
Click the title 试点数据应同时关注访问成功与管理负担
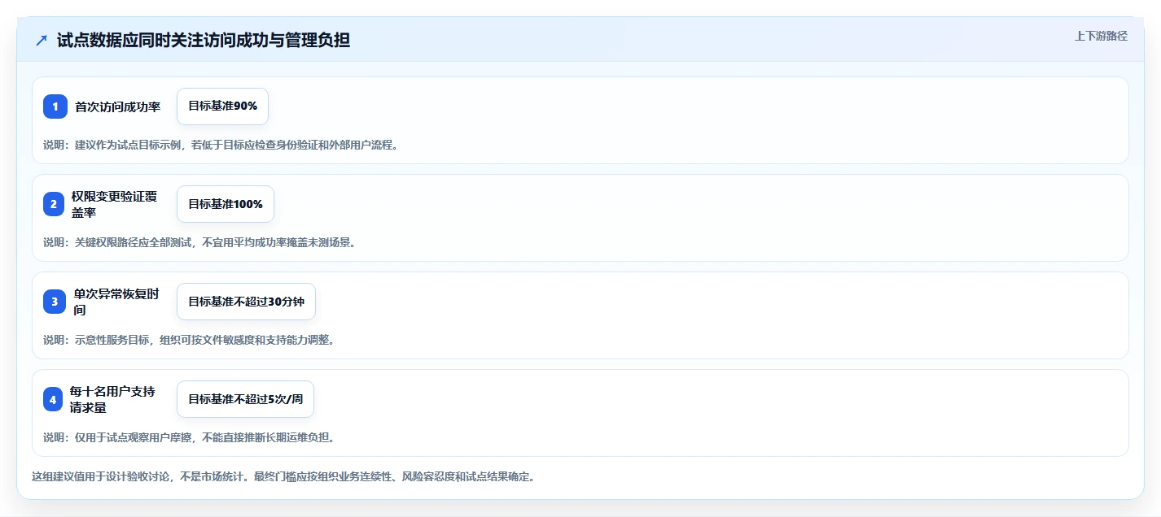point(204,41)
